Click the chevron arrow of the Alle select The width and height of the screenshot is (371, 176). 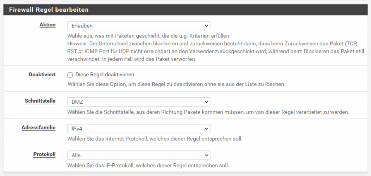206,155
